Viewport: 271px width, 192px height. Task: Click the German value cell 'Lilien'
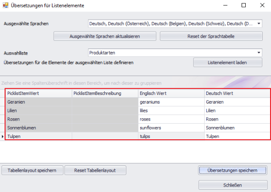pos(237,110)
